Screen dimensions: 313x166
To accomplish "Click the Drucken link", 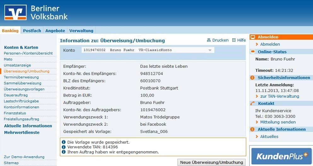I will (220, 40).
